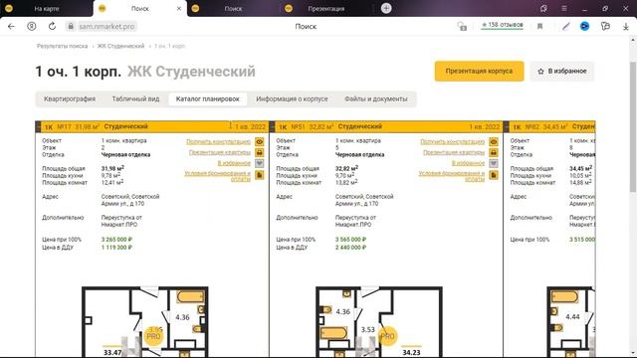The height and width of the screenshot is (358, 637).
Task: Add building via В избранное button
Action: point(561,71)
